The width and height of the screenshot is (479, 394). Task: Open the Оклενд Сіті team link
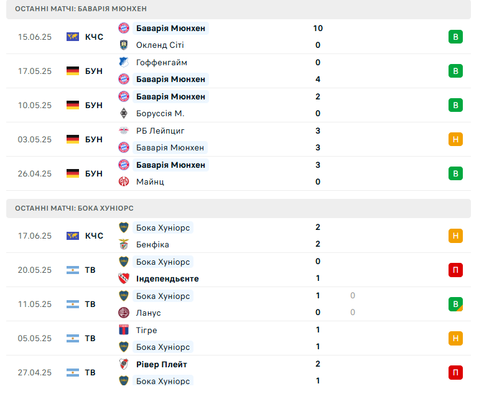coord(160,45)
